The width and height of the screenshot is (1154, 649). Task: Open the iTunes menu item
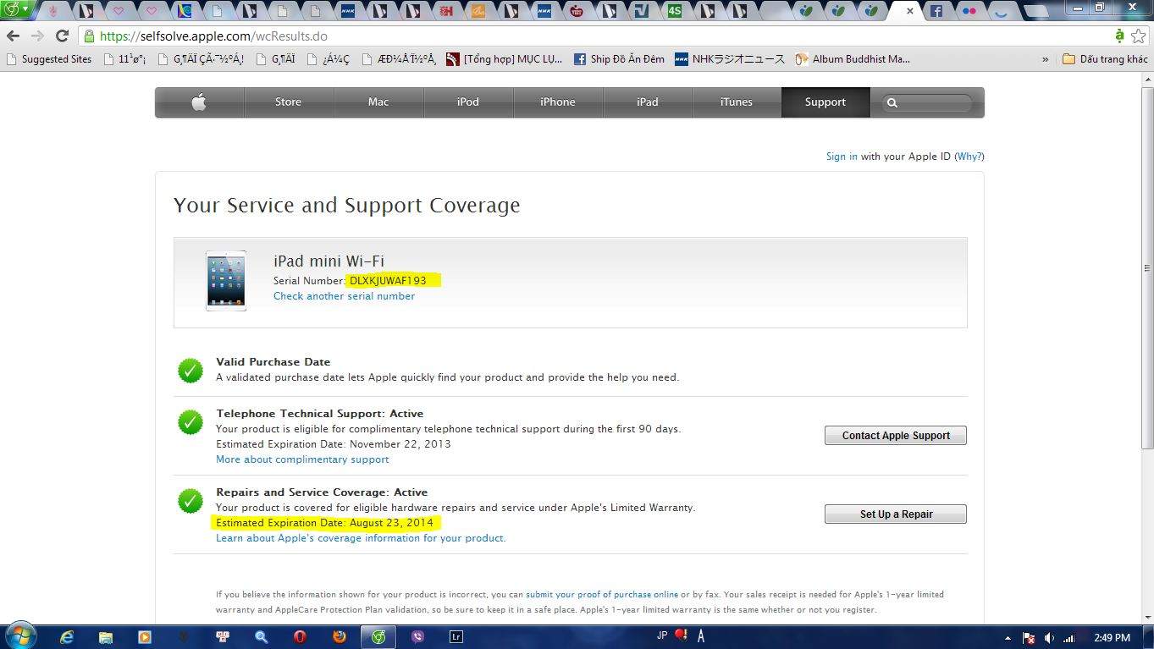[737, 102]
